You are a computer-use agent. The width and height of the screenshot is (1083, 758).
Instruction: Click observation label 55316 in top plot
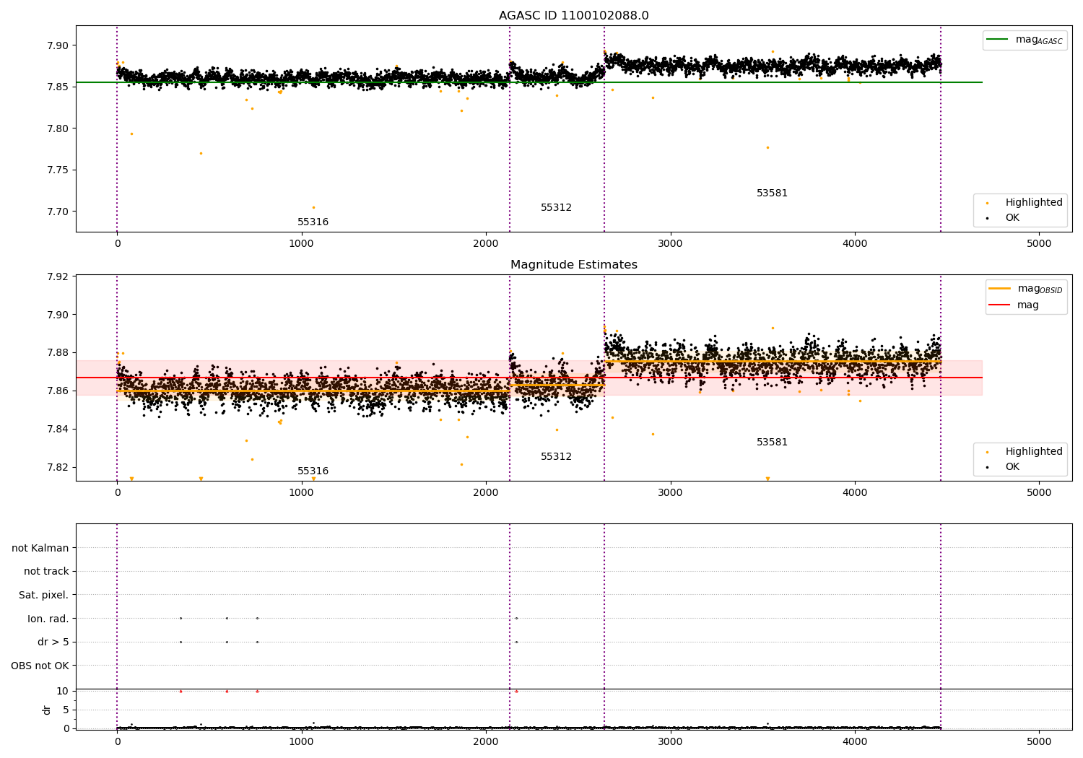pyautogui.click(x=313, y=222)
